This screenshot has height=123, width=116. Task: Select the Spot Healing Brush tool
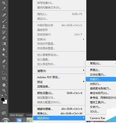[4, 15]
